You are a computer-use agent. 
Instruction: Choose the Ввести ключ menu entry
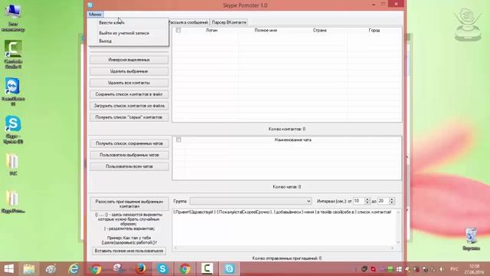click(112, 23)
